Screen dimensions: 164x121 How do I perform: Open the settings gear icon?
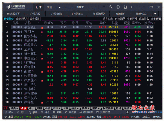pyautogui.click(x=118, y=7)
